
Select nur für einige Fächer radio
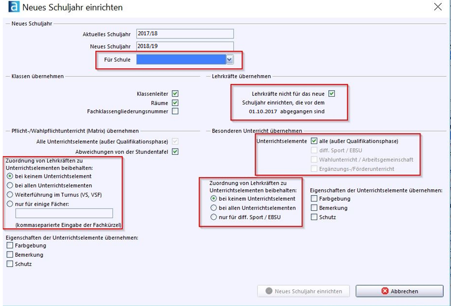coord(10,204)
